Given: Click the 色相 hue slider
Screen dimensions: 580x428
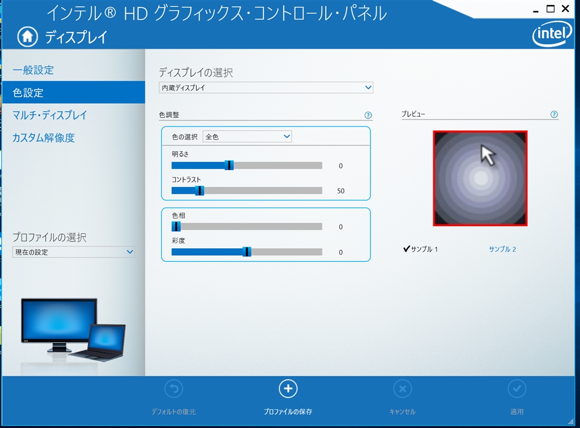Looking at the screenshot, I should [247, 227].
